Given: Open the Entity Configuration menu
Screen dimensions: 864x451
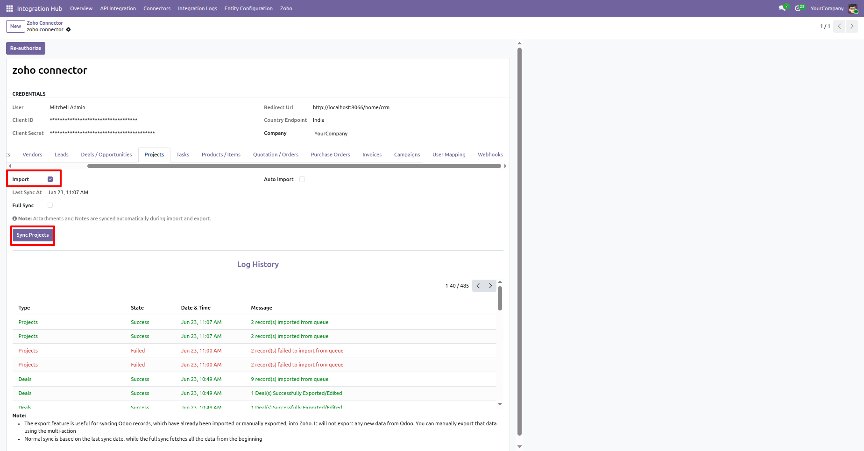Looking at the screenshot, I should (248, 8).
